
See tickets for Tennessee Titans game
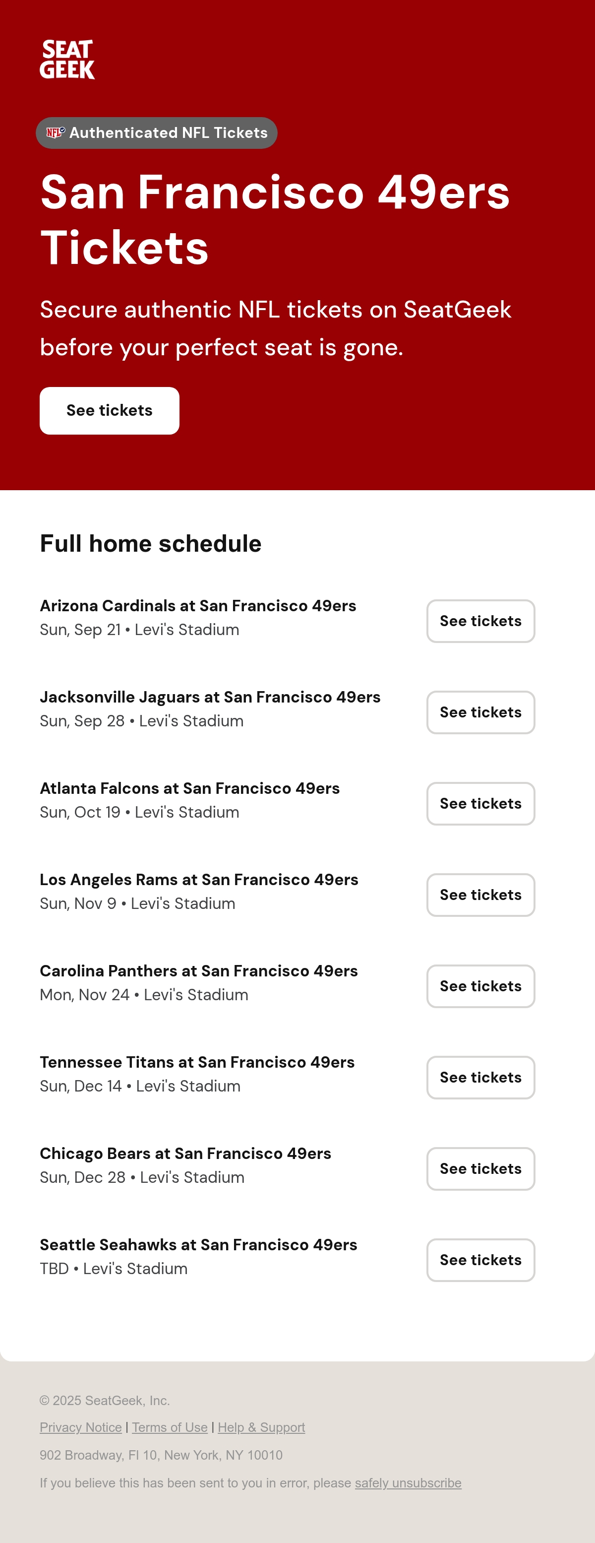tap(480, 1077)
